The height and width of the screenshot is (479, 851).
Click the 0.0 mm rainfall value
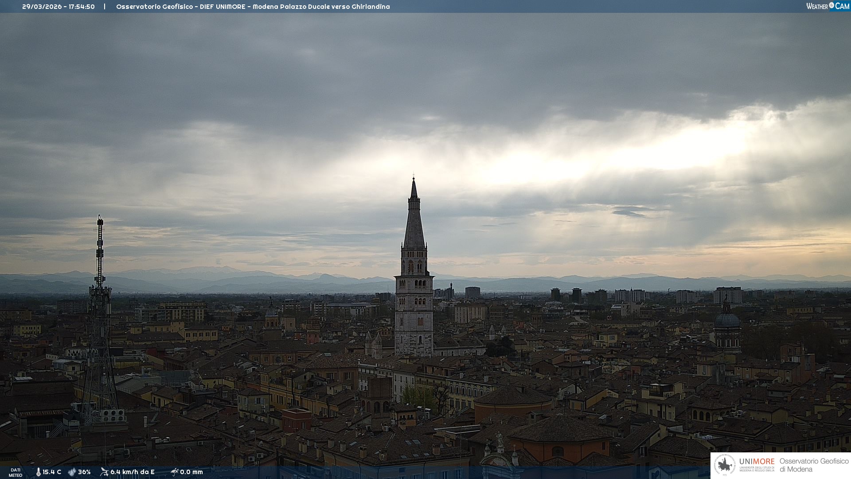click(191, 472)
